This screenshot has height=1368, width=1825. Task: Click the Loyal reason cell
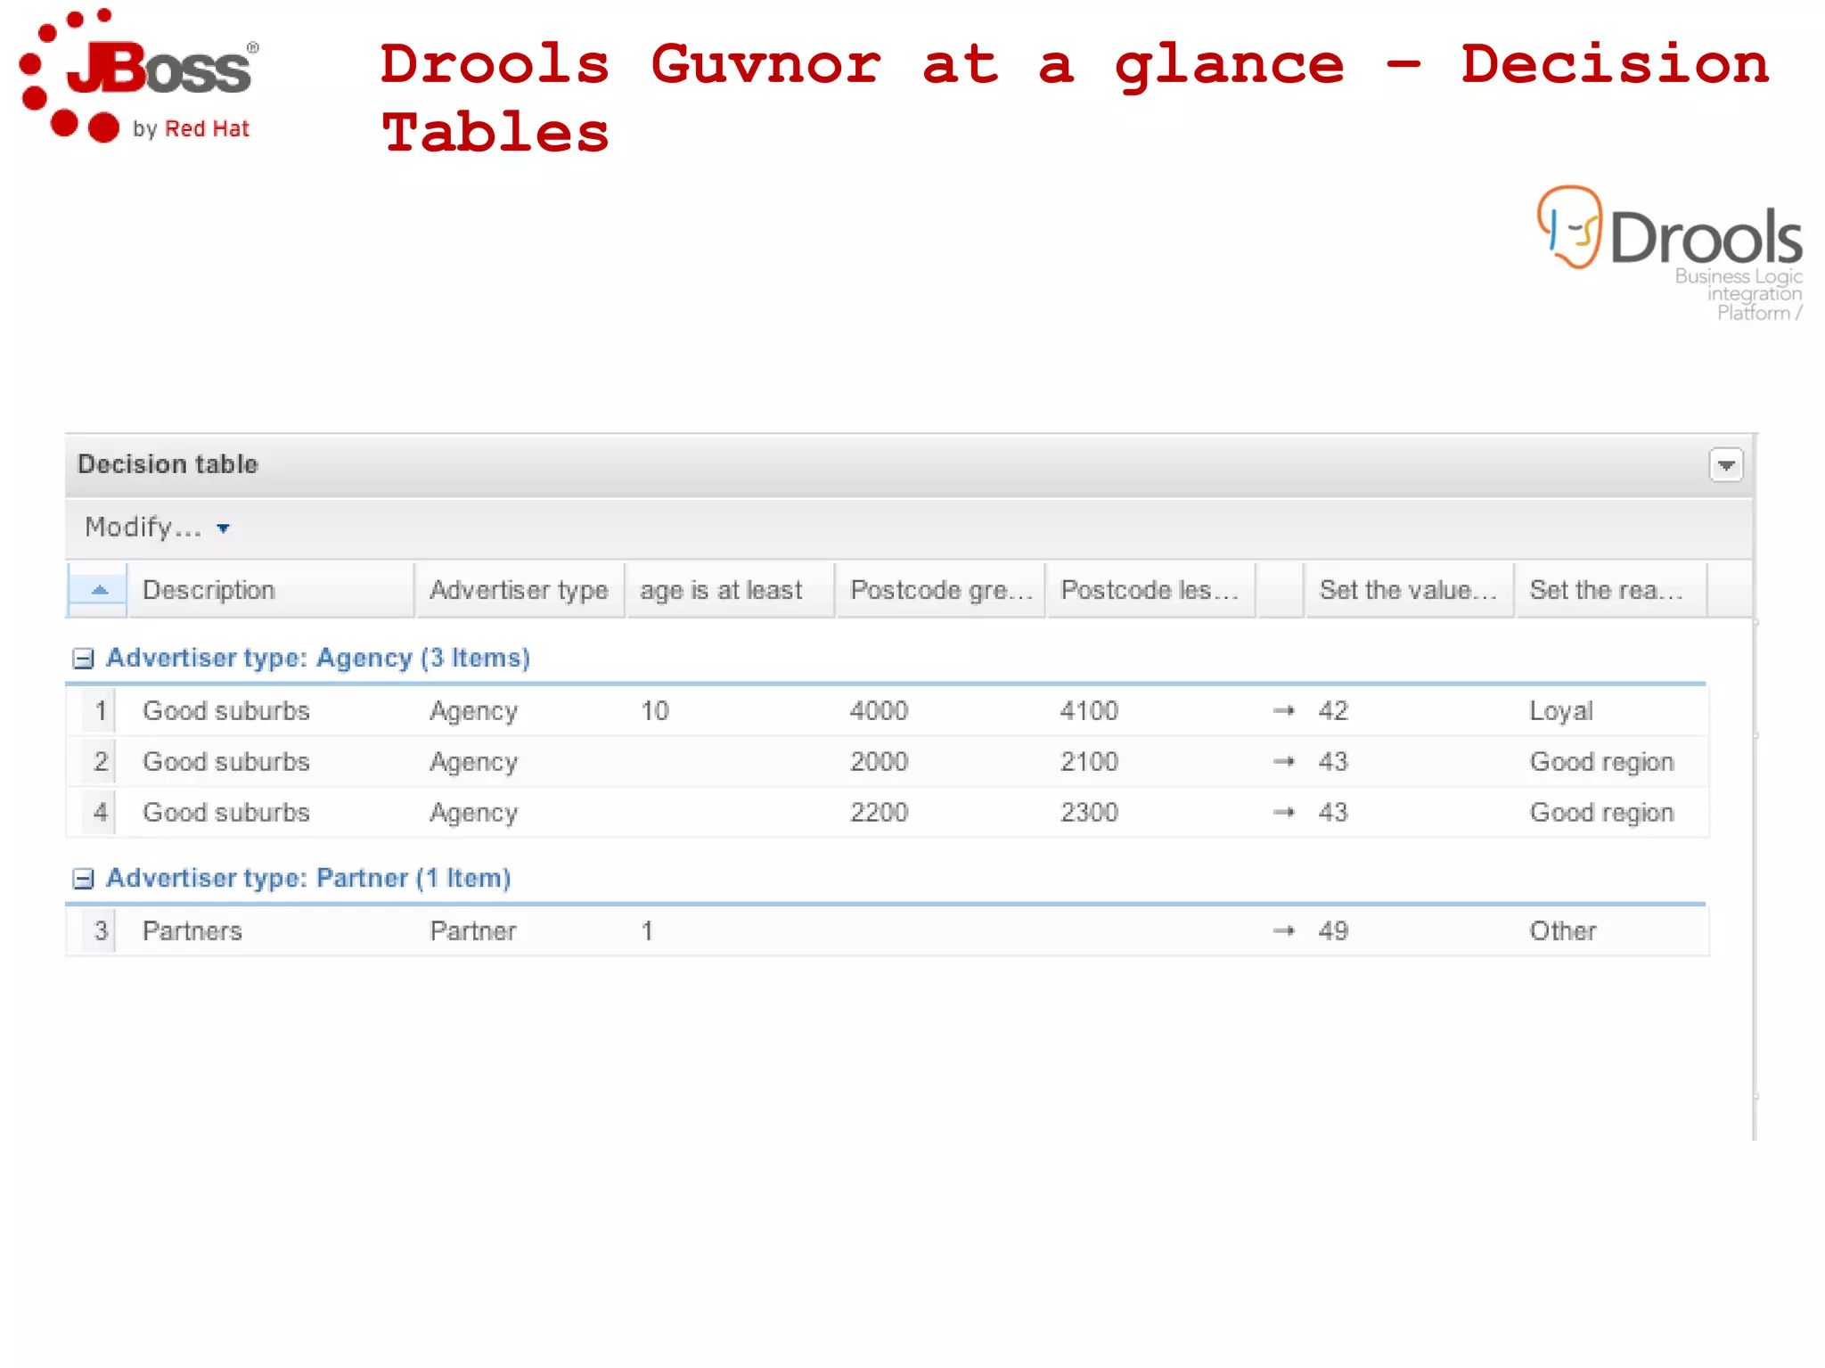[1560, 711]
